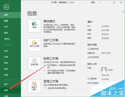Click 登录 to sign in
This screenshot has height=97, width=125.
(93, 2)
